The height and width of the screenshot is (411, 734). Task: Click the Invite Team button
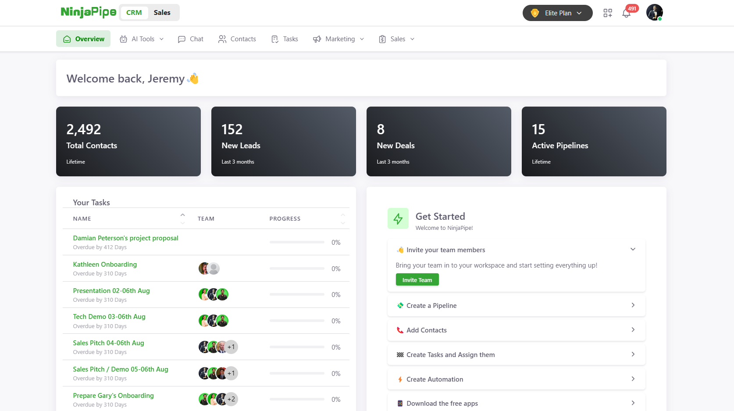pos(417,279)
